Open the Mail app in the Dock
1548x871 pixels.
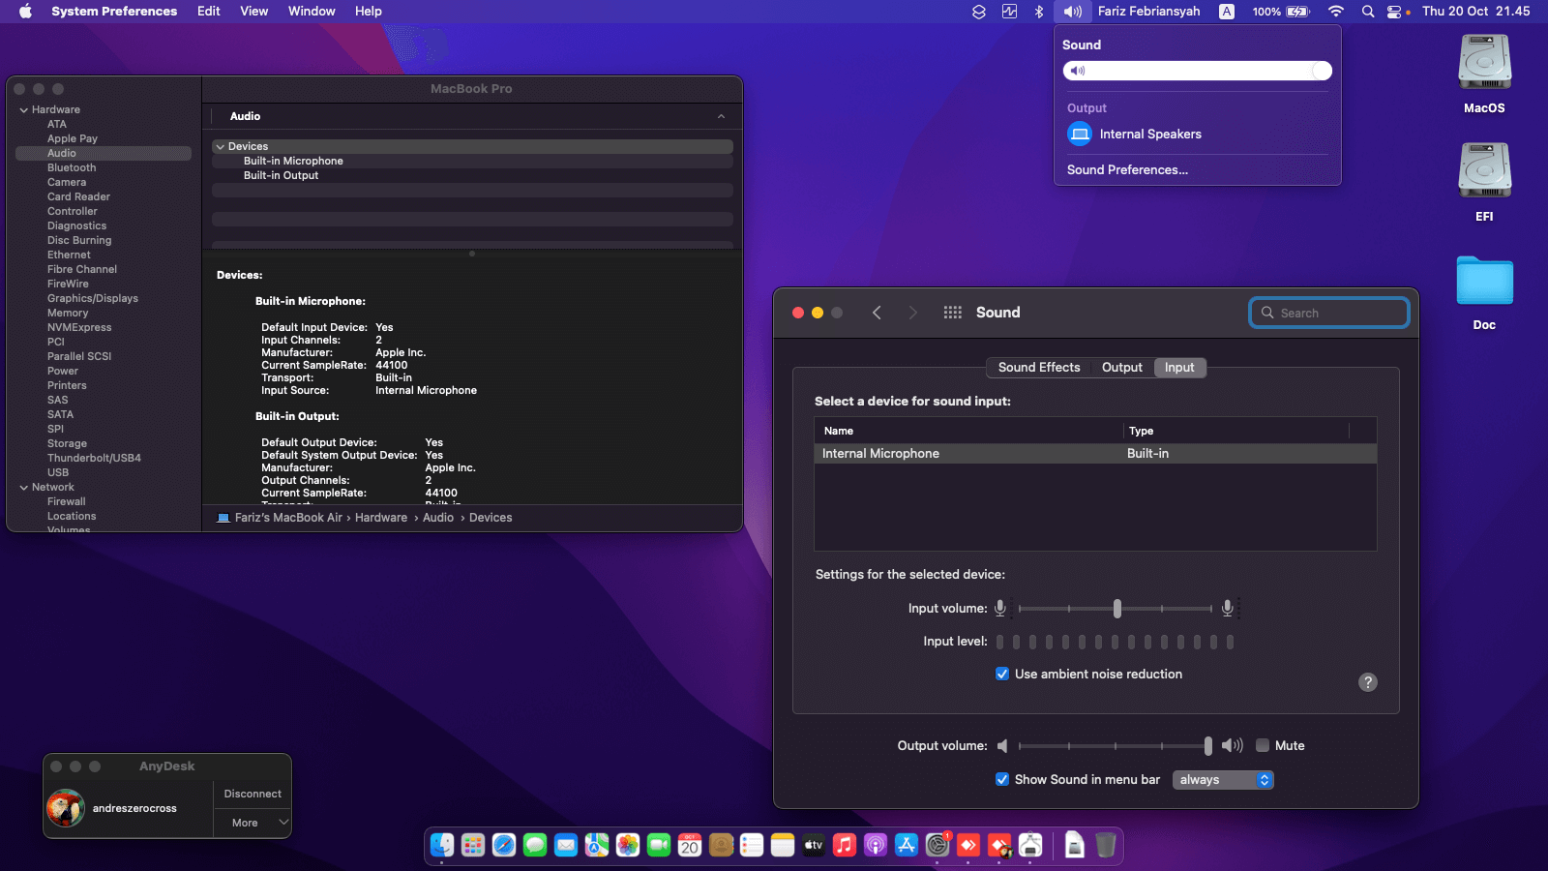[566, 845]
